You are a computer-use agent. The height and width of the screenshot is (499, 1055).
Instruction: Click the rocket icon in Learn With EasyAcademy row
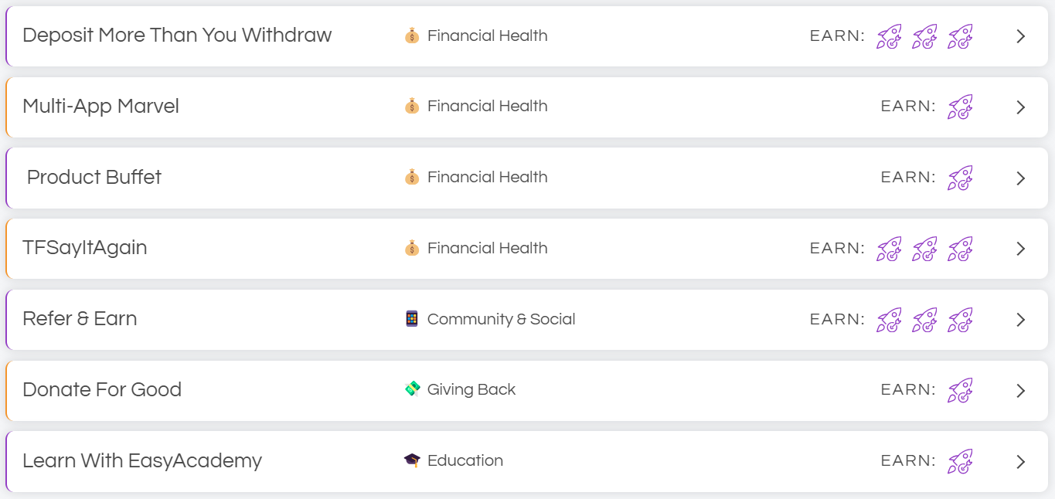click(x=960, y=461)
